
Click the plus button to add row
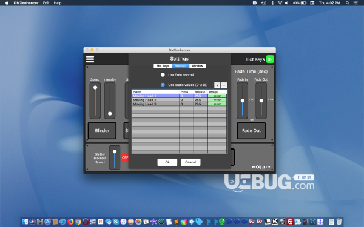[x=217, y=85]
